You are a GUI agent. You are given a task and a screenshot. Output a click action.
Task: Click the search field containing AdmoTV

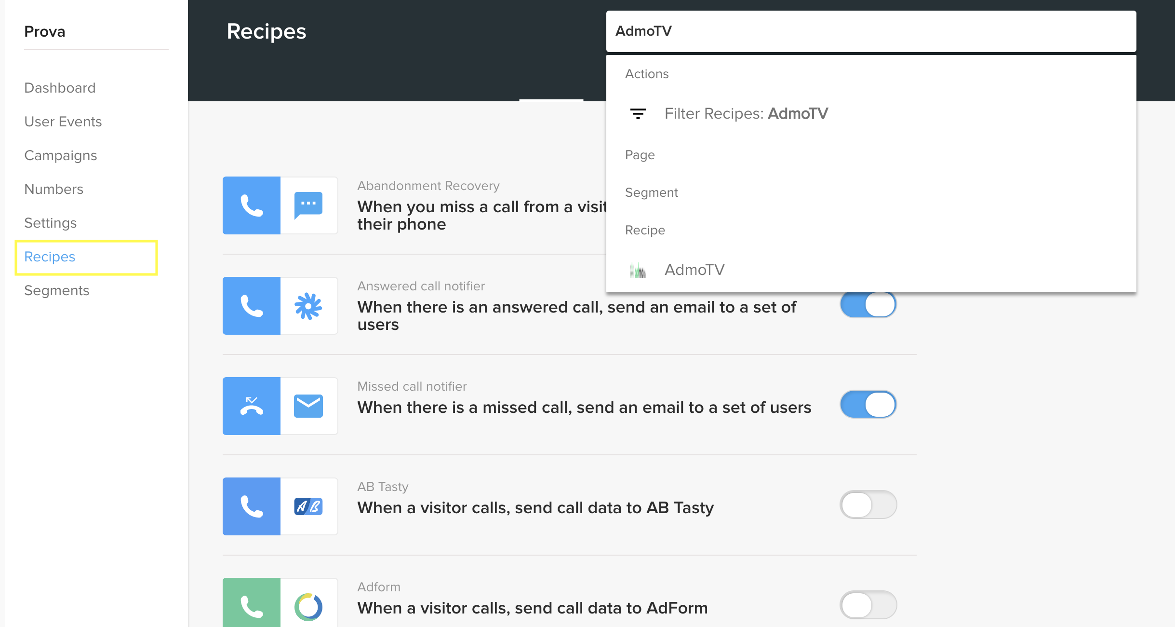871,31
